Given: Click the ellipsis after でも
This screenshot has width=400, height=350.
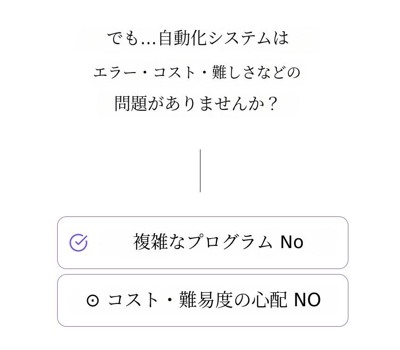Looking at the screenshot, I should coord(148,39).
